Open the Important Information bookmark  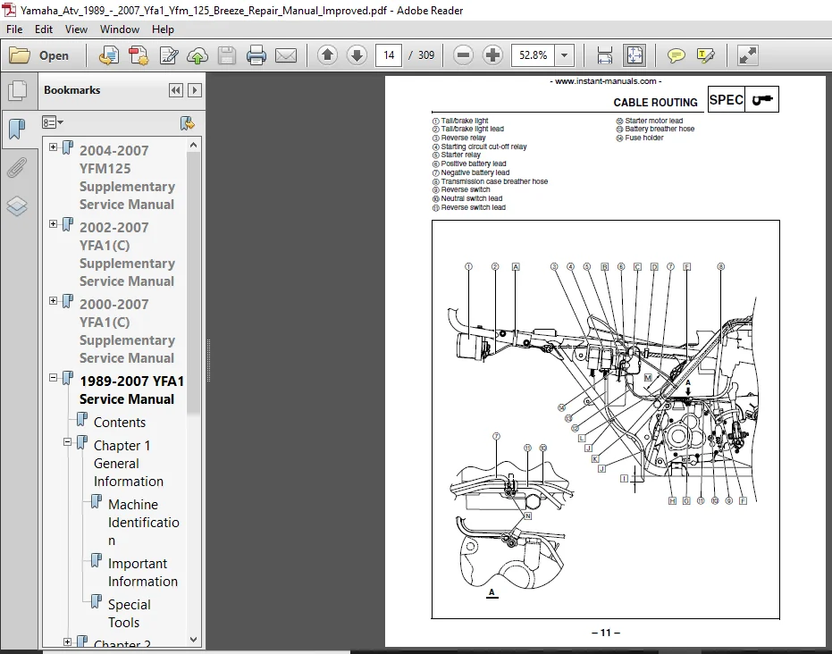tap(143, 573)
